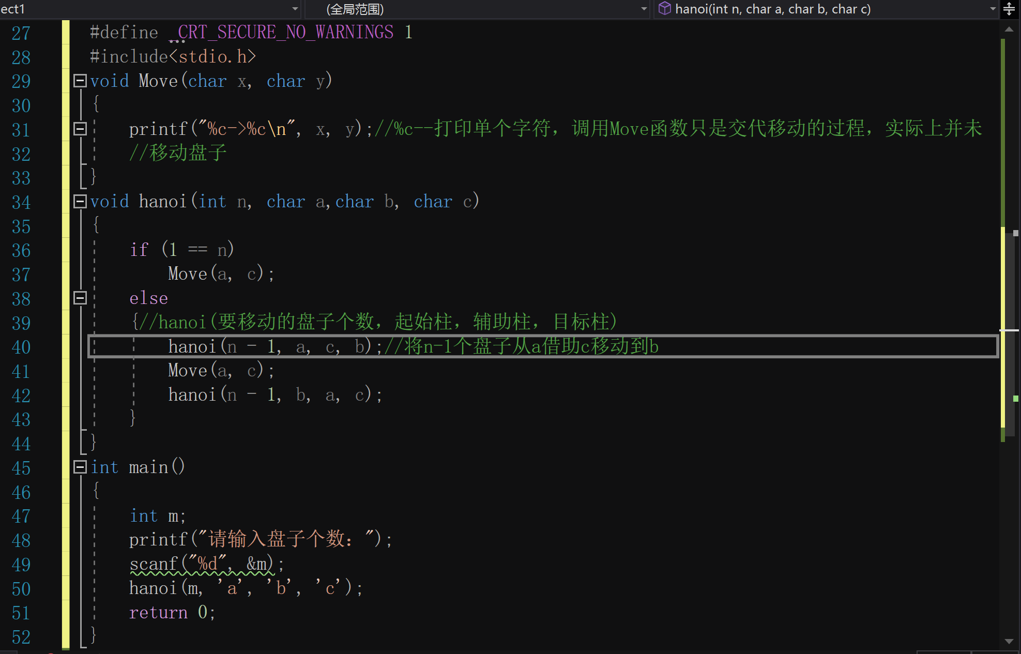Collapse the hanoi function definition

pyautogui.click(x=80, y=202)
